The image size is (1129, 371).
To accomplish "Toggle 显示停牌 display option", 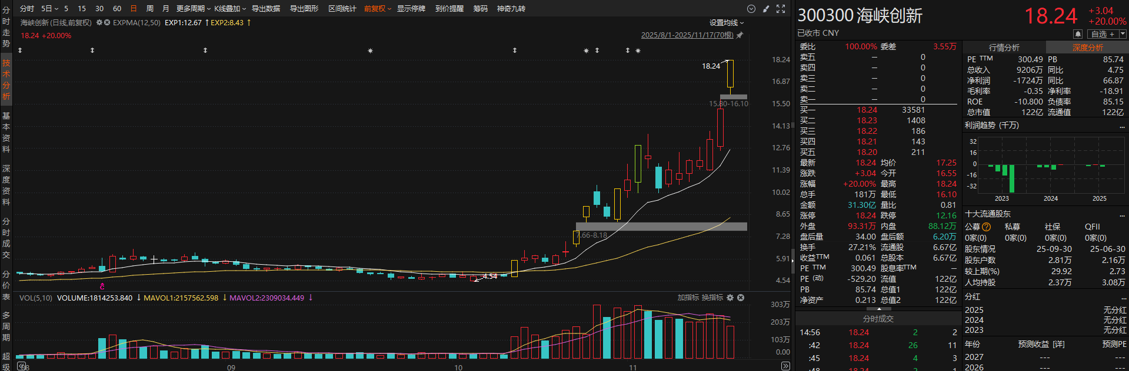I will pyautogui.click(x=411, y=9).
